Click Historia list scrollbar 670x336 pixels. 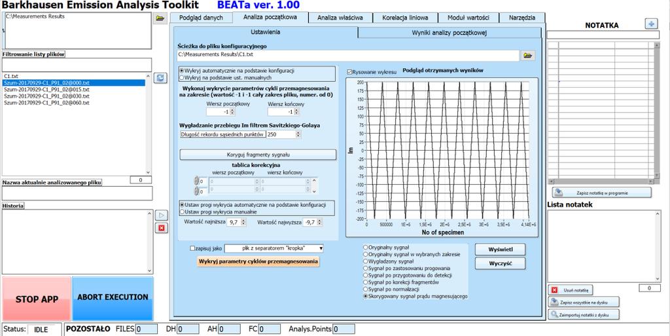(150, 242)
